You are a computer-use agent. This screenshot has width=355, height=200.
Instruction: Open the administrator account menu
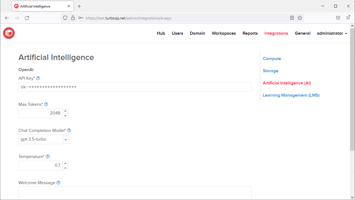332,33
